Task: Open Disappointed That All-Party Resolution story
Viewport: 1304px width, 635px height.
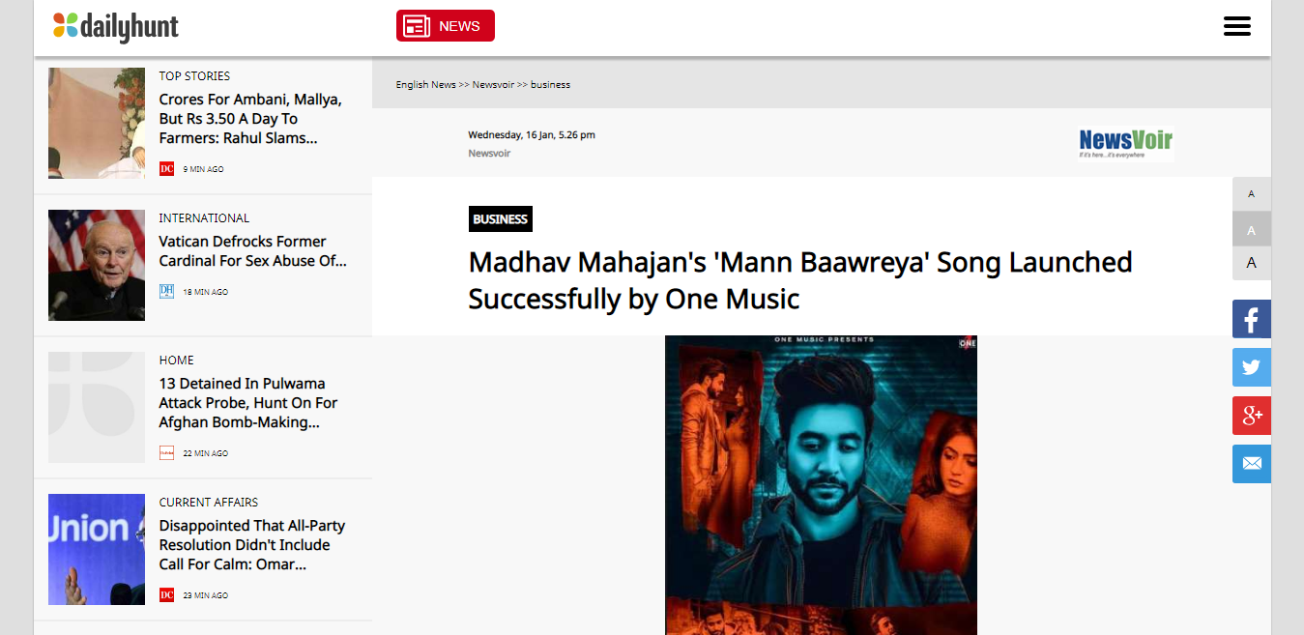Action: 252,545
